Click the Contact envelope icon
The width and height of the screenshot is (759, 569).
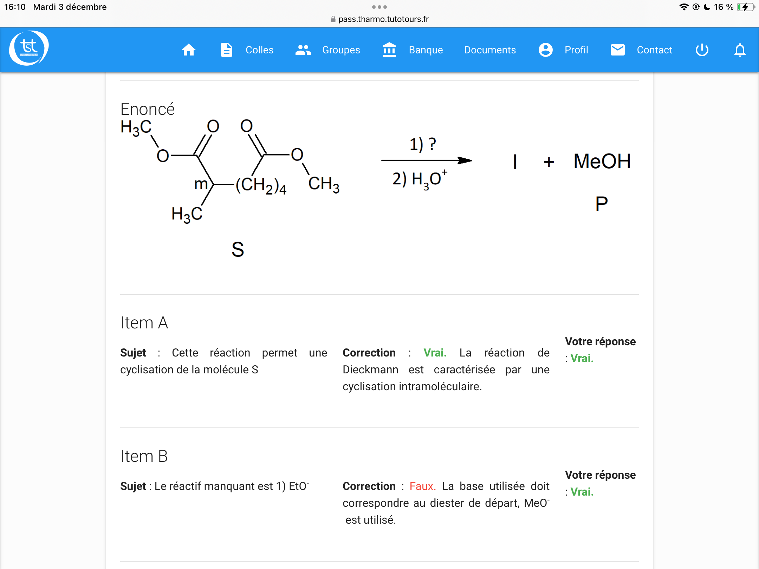coord(617,50)
